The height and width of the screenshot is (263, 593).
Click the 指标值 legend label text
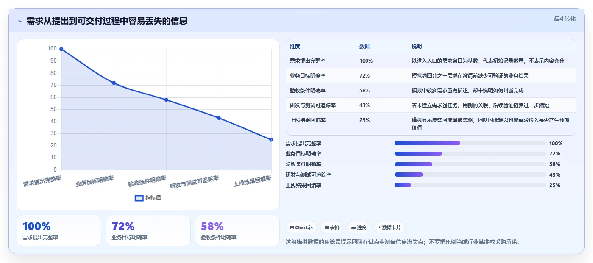[153, 198]
